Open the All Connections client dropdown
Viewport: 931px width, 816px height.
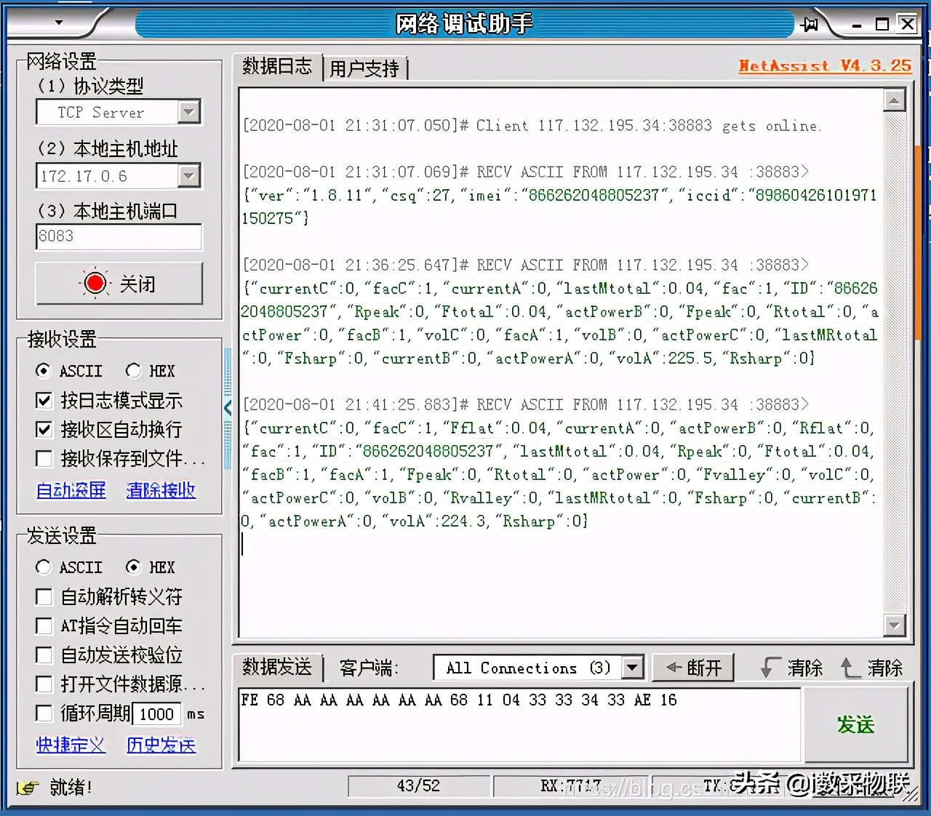click(x=633, y=668)
